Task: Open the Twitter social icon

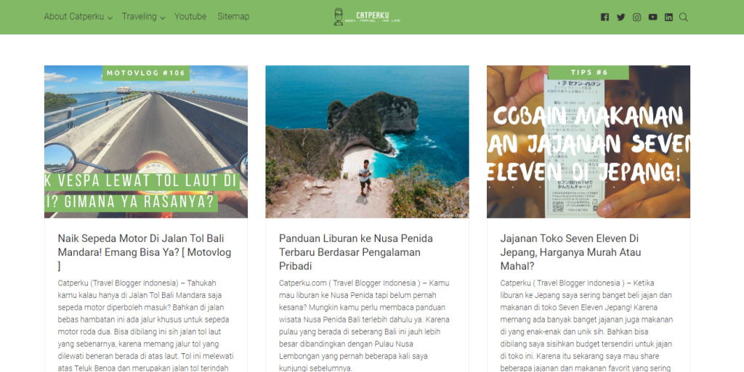Action: click(x=620, y=17)
